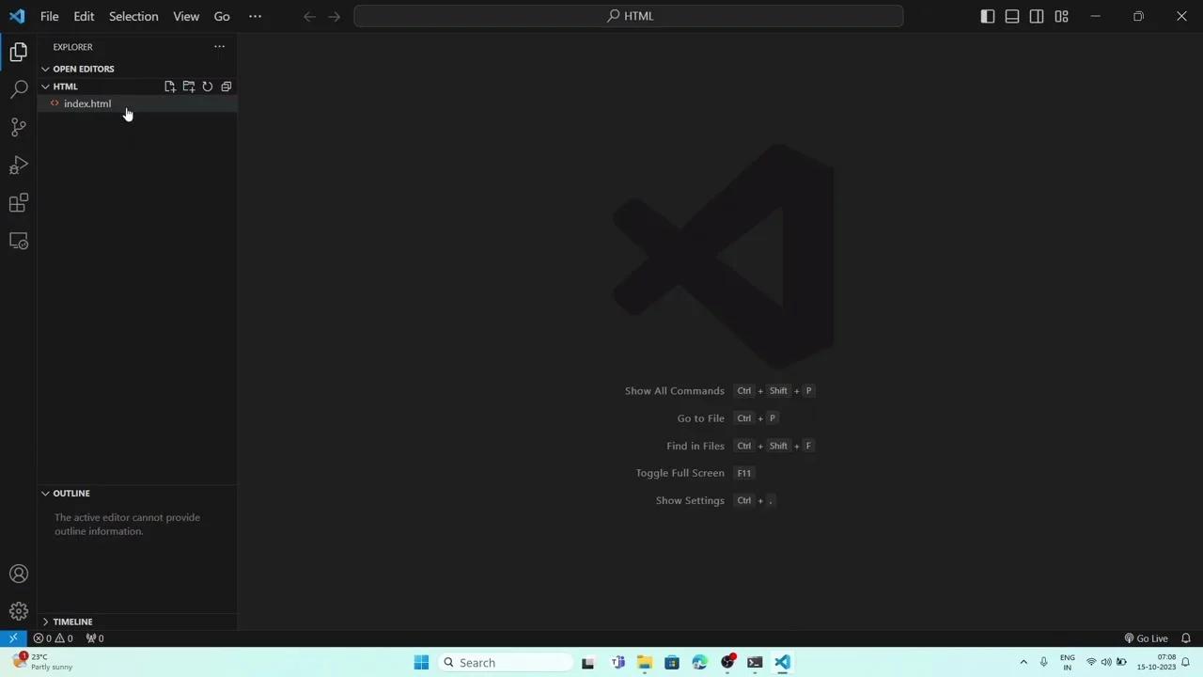1203x677 pixels.
Task: Refresh the Explorer file list
Action: pos(207,87)
